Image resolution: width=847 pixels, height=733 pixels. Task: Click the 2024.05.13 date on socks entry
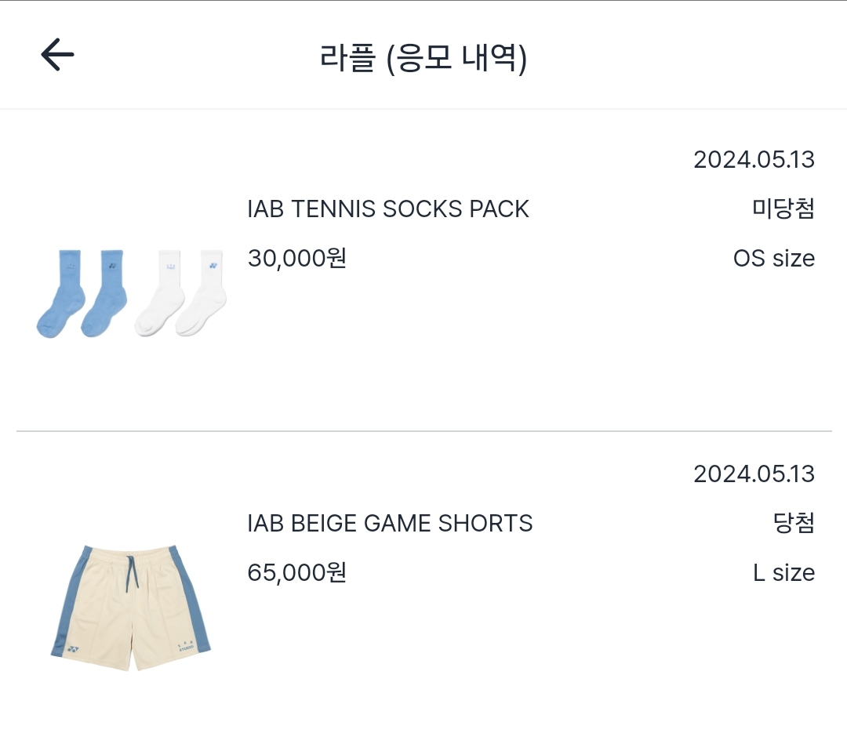click(x=754, y=159)
